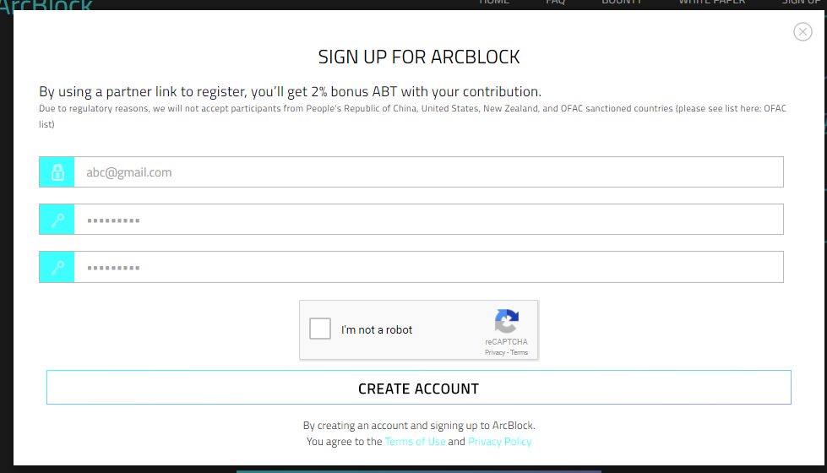The image size is (827, 473).
Task: Focus the confirm password input field
Action: pos(428,267)
